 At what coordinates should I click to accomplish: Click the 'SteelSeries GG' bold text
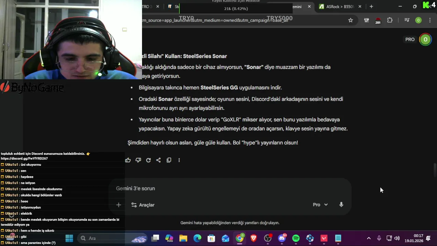(x=219, y=87)
